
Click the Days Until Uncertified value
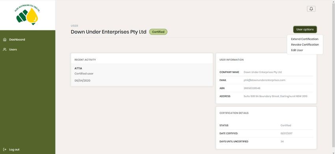pyautogui.click(x=282, y=141)
